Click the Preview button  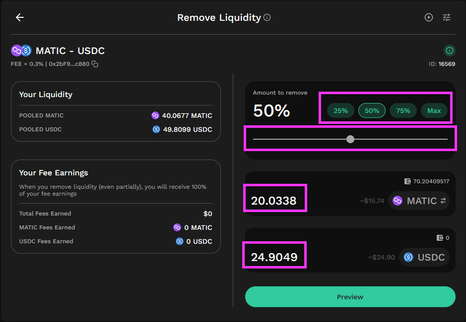[350, 297]
